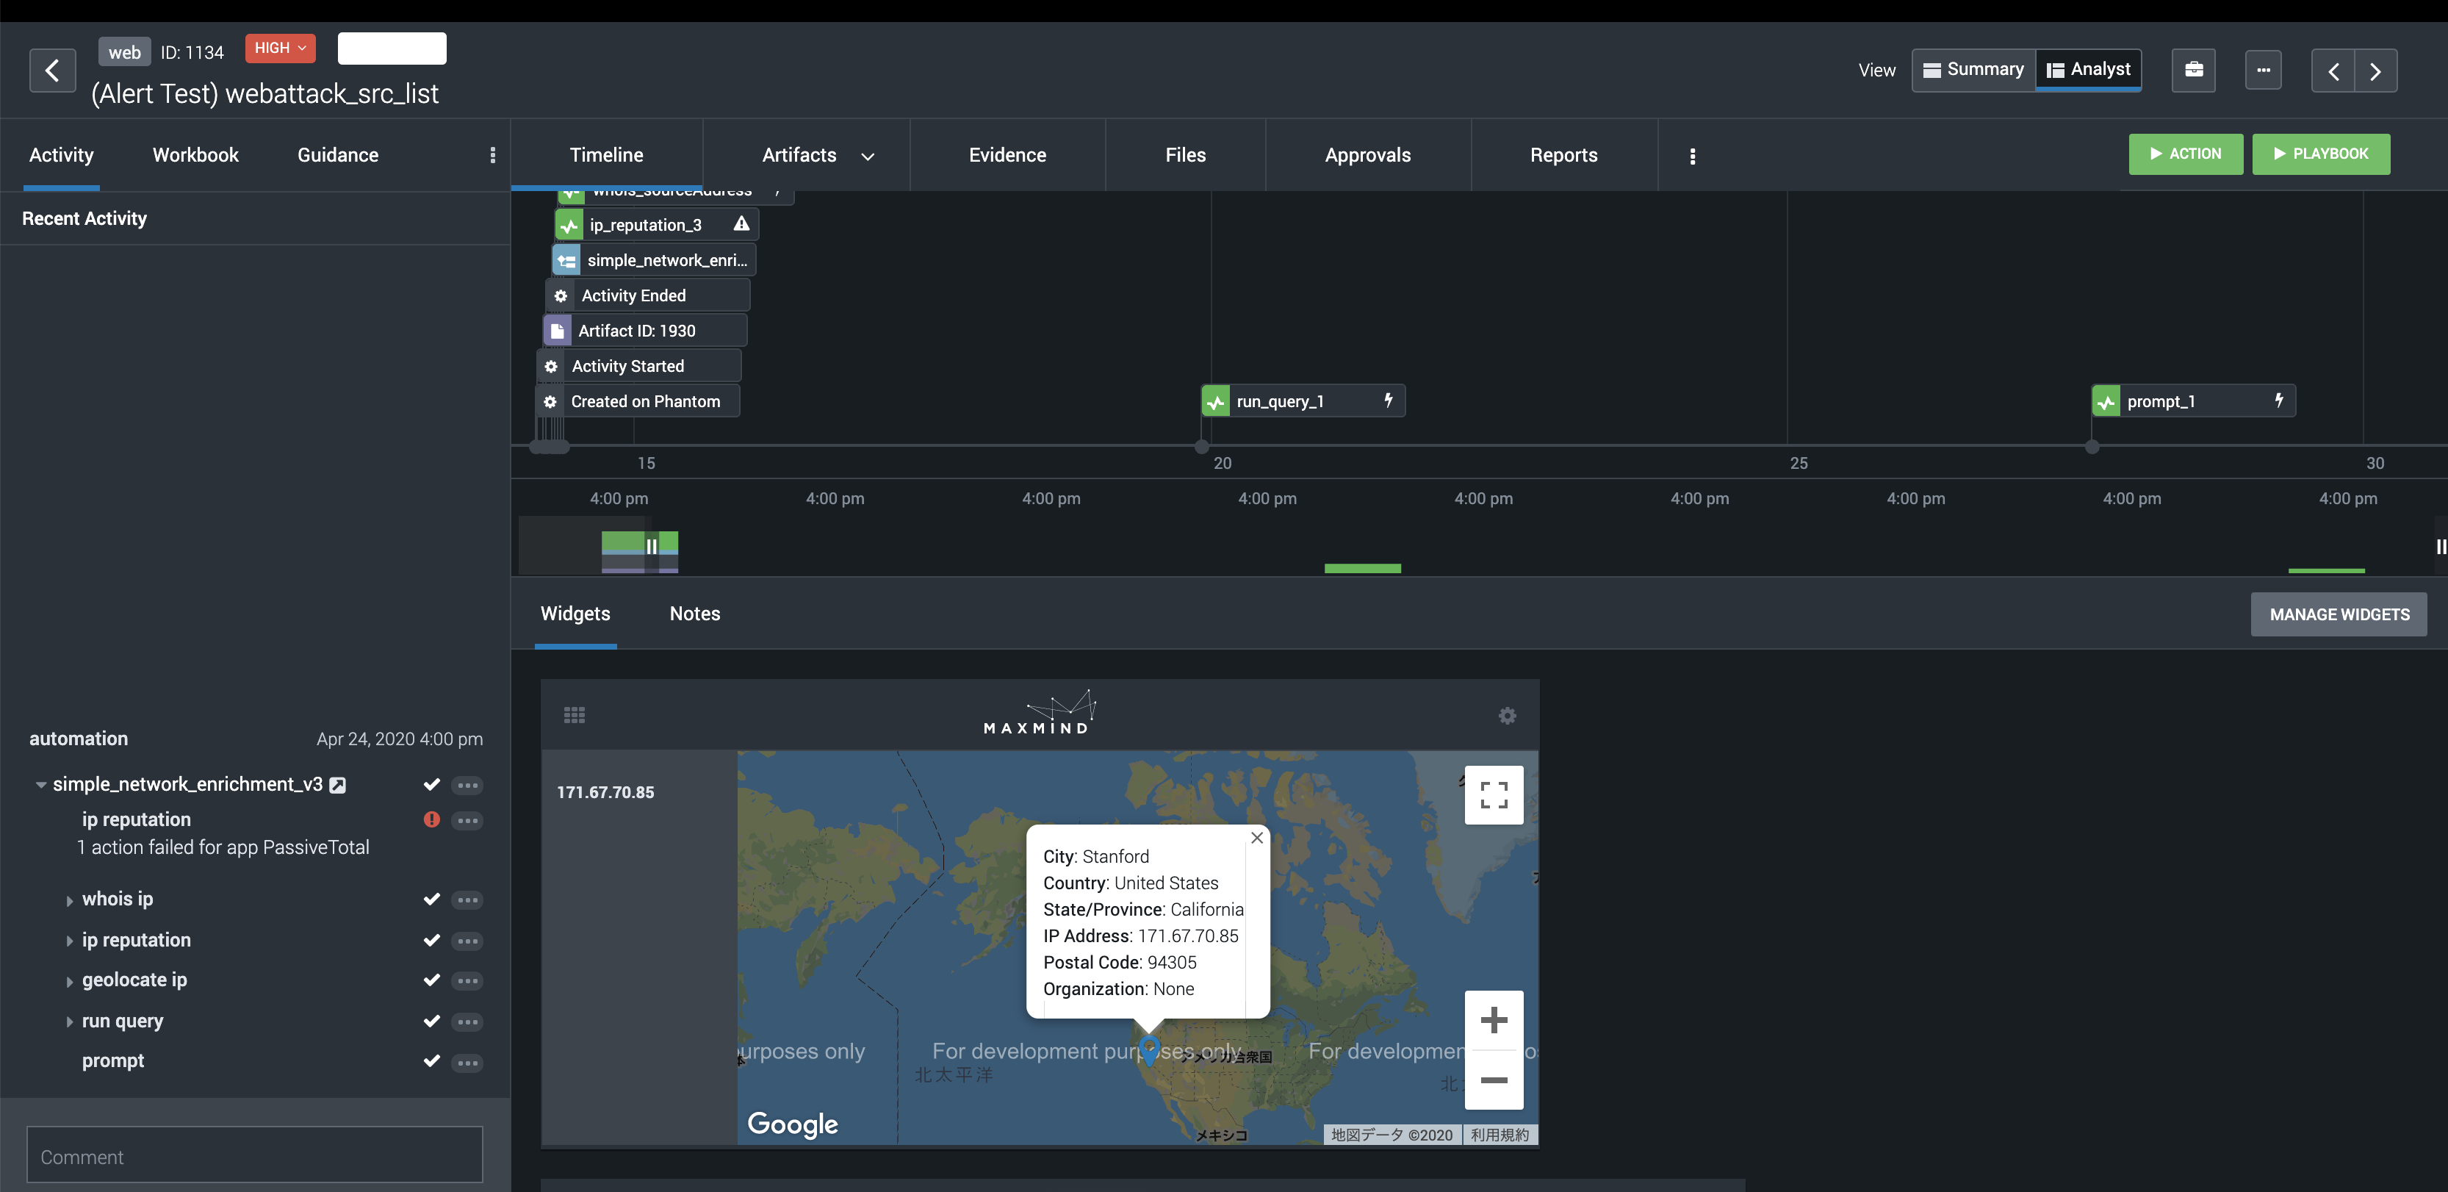Click the prompt_1 timeline marker dot
2448x1192 pixels.
click(2092, 446)
